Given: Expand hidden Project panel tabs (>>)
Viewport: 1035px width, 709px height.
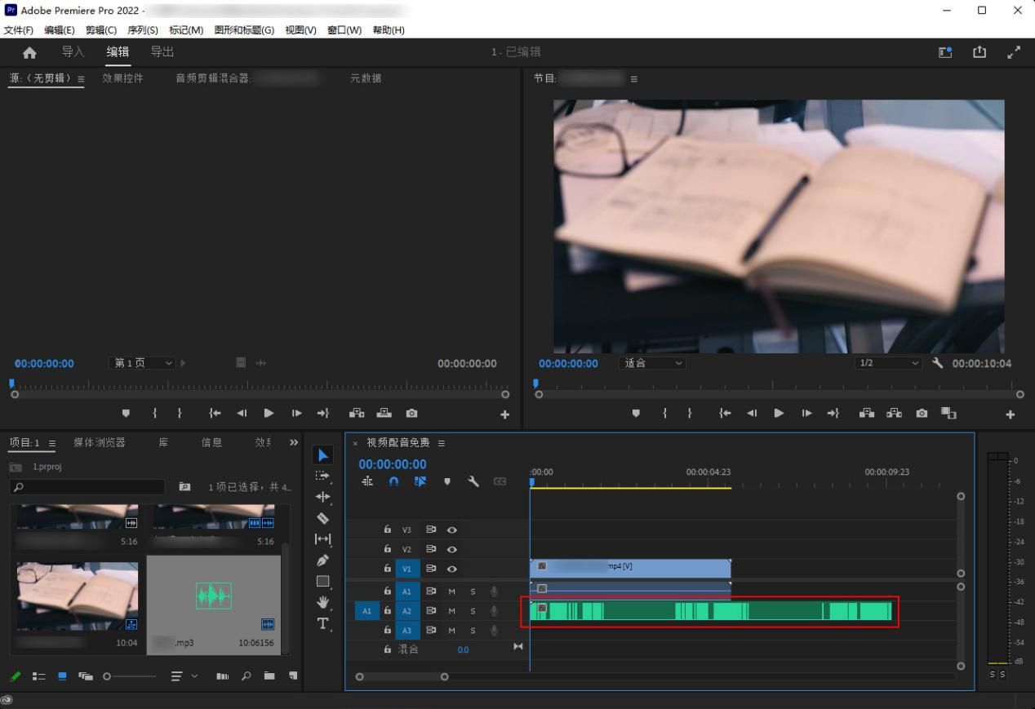Looking at the screenshot, I should coord(294,442).
